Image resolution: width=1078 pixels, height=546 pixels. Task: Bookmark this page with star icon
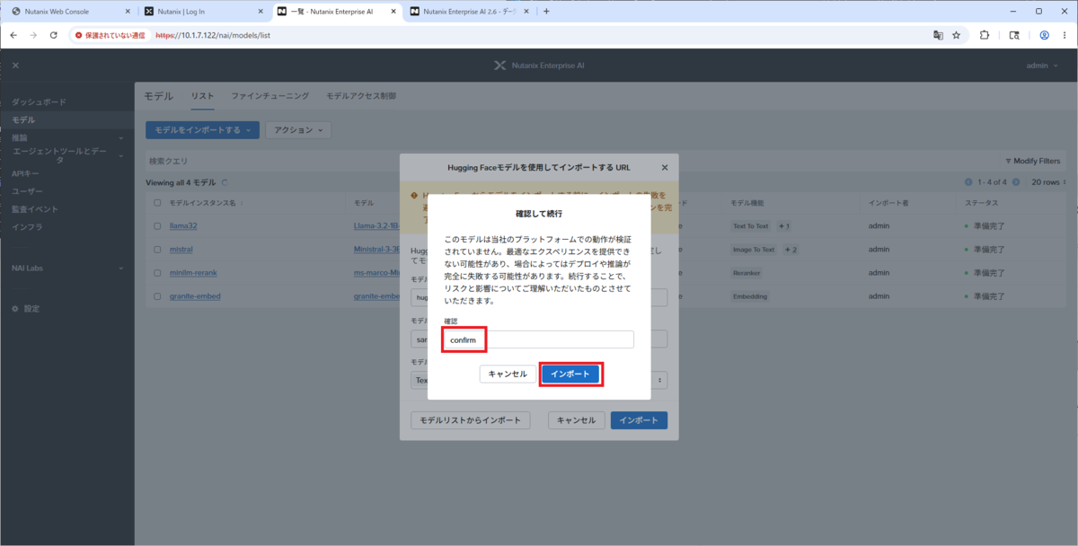tap(957, 35)
